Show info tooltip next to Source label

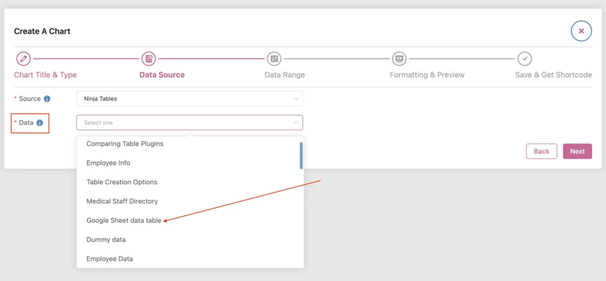47,99
